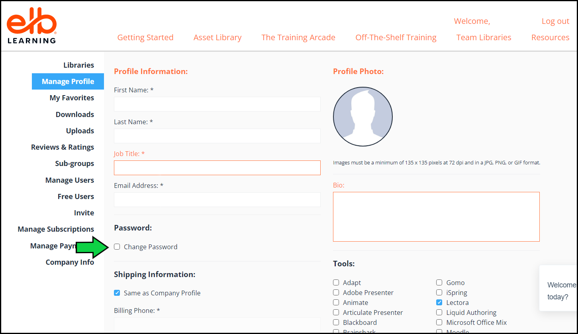Check the Adobe Presenter tool checkbox

[336, 293]
